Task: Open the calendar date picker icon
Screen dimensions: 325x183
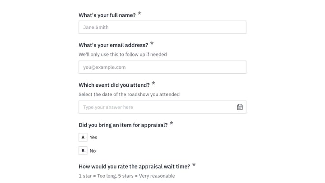Action: 240,107
